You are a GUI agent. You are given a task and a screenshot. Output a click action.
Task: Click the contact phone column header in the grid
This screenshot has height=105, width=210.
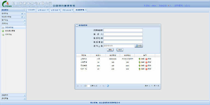113,55
